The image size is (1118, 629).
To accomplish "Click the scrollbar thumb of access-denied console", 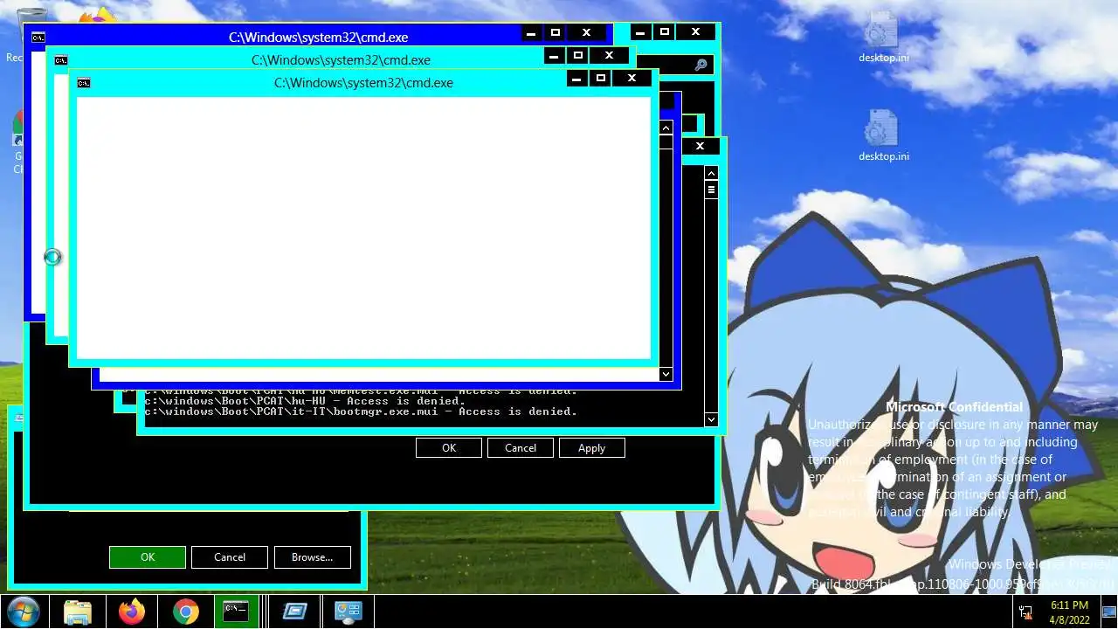I will click(711, 190).
